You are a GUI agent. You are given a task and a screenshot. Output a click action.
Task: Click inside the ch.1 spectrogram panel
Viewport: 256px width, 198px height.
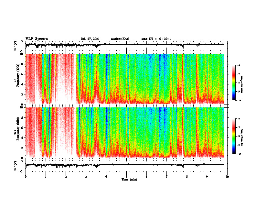[x=126, y=79]
